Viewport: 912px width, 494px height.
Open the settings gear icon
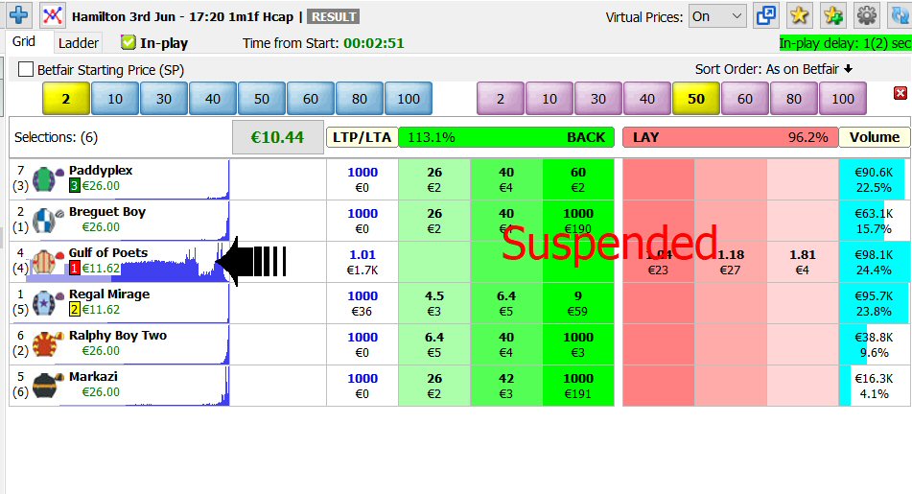(867, 15)
